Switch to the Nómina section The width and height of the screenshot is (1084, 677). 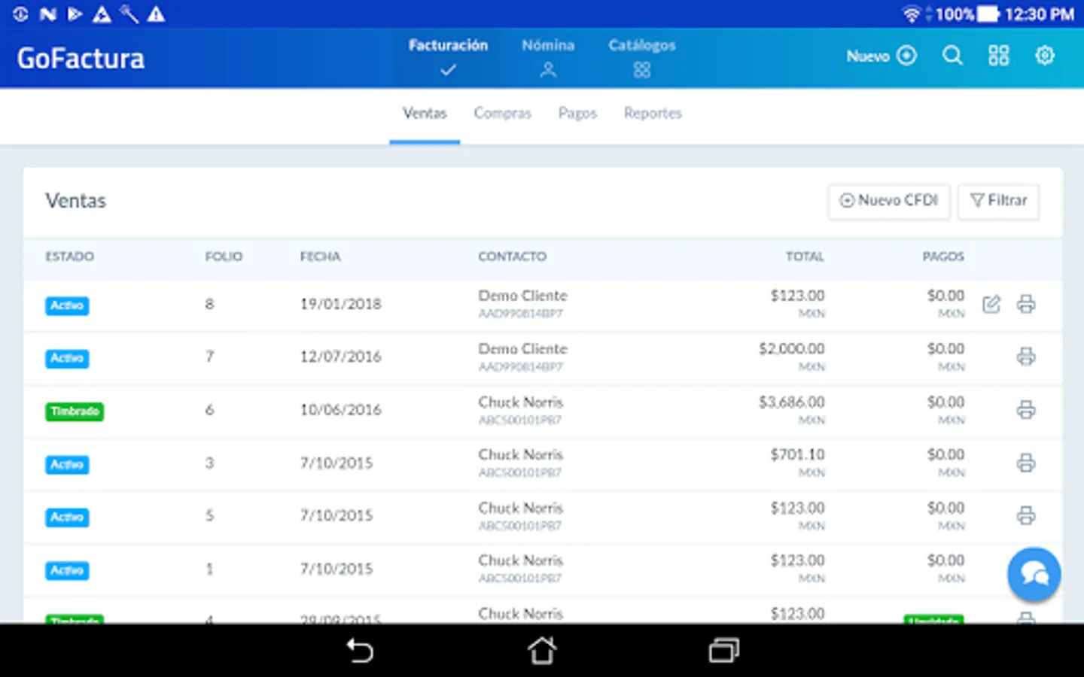coord(548,57)
